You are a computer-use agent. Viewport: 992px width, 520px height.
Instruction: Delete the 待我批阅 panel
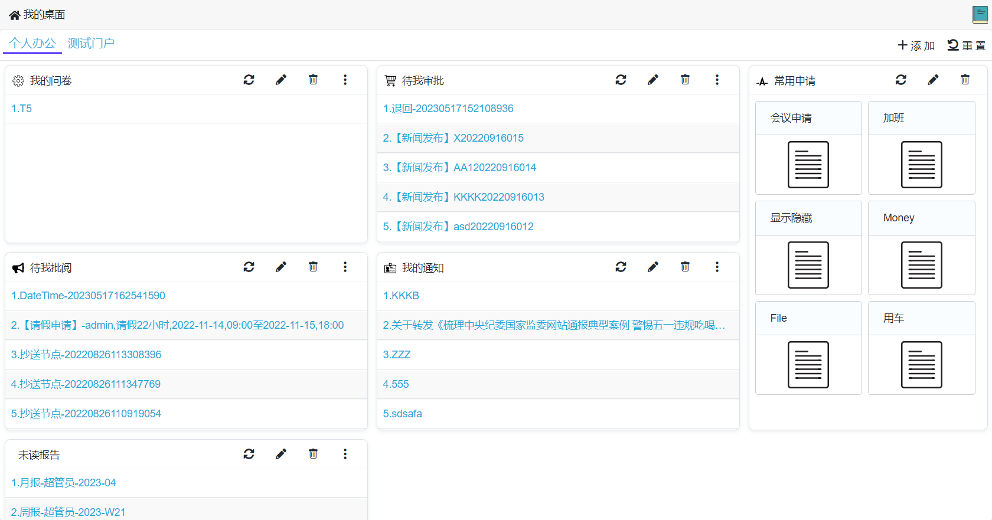313,267
